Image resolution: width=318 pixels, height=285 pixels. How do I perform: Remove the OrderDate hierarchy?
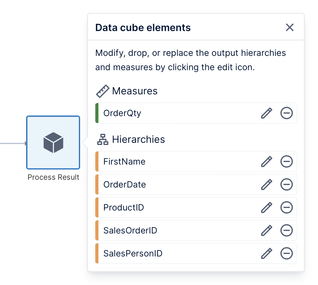click(x=286, y=184)
